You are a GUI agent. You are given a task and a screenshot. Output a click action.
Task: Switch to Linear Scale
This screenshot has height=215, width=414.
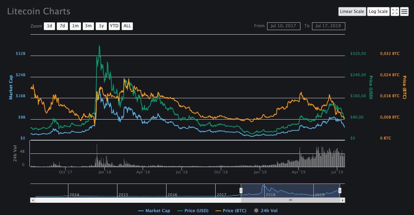click(352, 12)
